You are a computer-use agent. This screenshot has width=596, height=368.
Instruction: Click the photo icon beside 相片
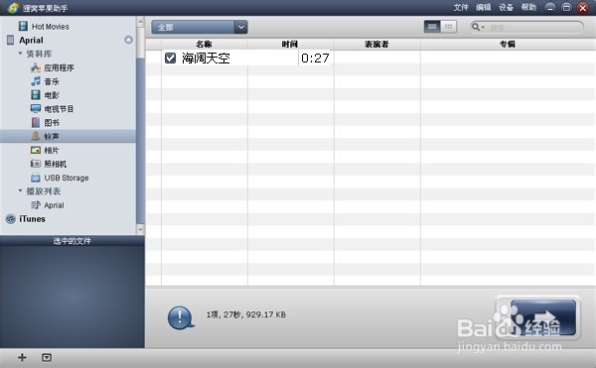point(36,150)
